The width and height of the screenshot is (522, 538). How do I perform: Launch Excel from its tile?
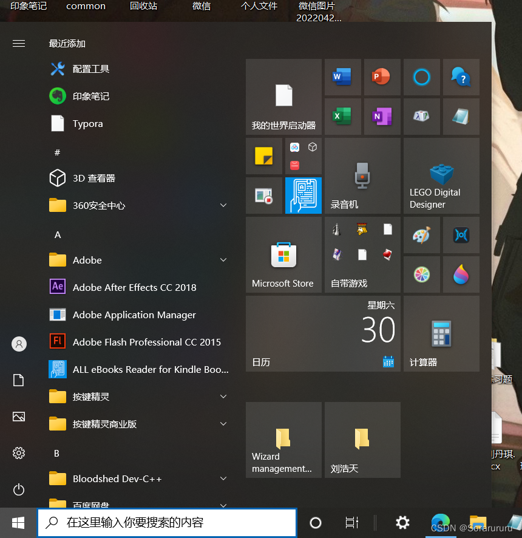click(x=342, y=116)
